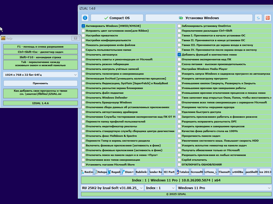Click the '© 2025 IZUAL' footer
Image resolution: width=273 pixels, height=204 pixels.
point(176,194)
